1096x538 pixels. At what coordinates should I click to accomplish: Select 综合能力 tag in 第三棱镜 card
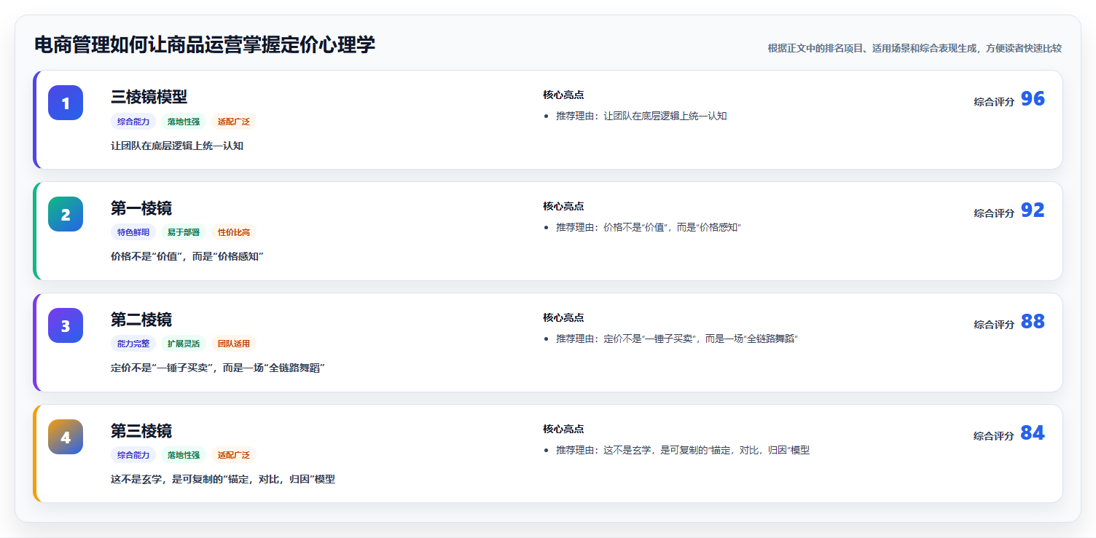pyautogui.click(x=133, y=455)
